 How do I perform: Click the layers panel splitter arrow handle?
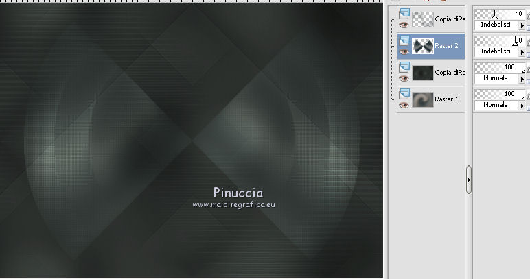(x=468, y=180)
